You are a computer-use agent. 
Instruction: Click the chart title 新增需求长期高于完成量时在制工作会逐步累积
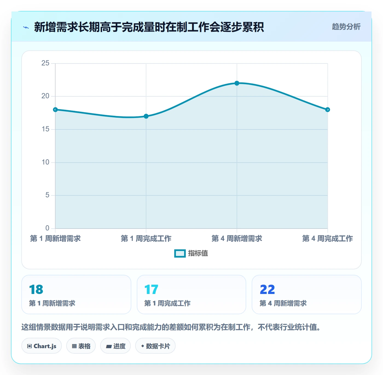[149, 27]
